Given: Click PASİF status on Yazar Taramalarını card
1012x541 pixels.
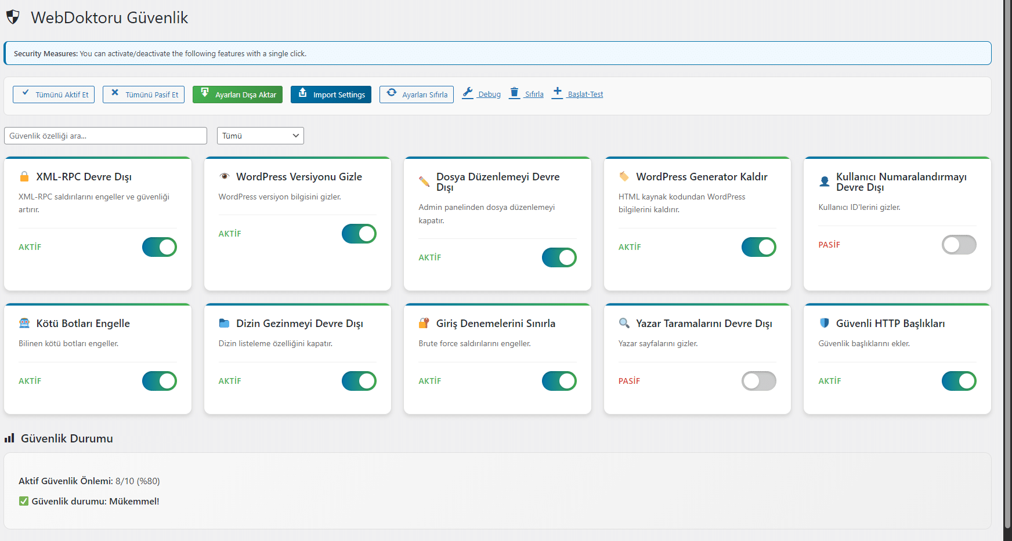Looking at the screenshot, I should pos(629,381).
